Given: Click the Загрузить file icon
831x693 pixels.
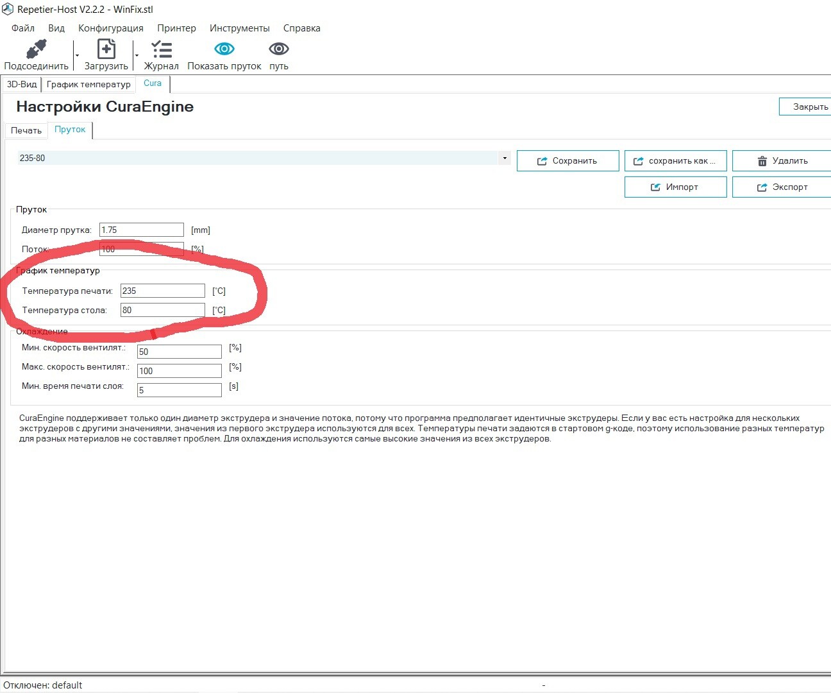Looking at the screenshot, I should [106, 49].
